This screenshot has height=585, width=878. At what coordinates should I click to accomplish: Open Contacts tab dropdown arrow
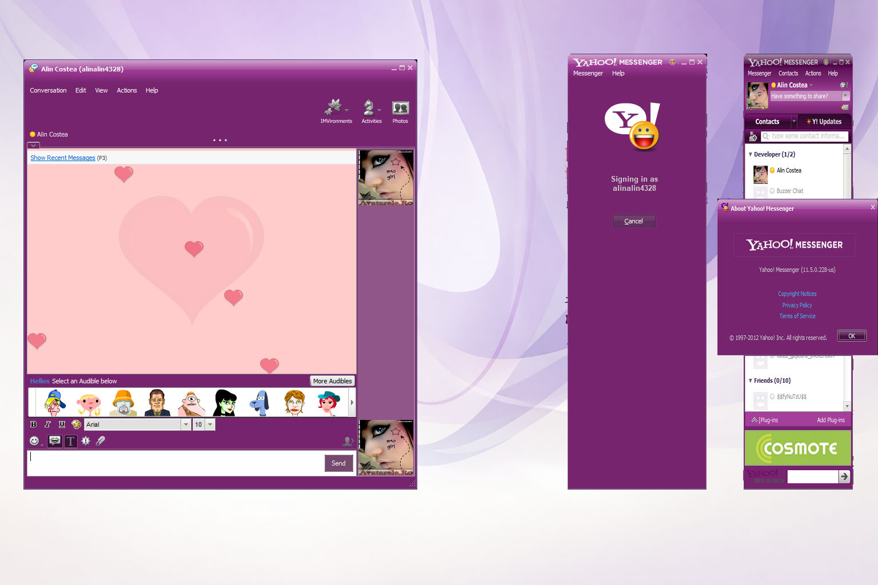pyautogui.click(x=794, y=121)
